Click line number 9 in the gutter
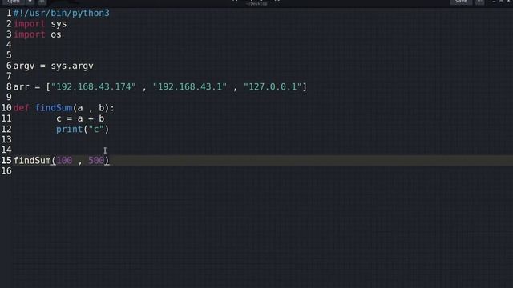 [9, 98]
